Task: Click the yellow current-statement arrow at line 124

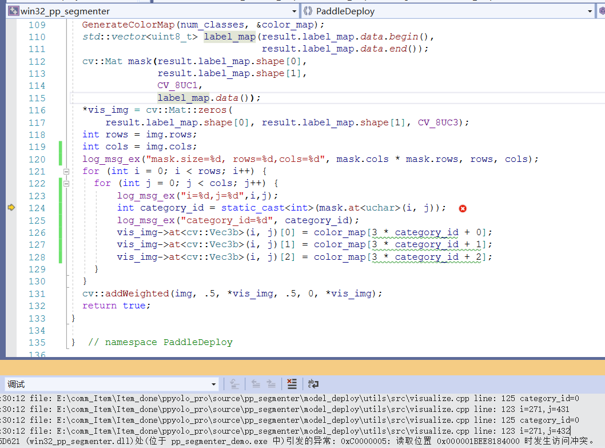Action: coord(11,207)
